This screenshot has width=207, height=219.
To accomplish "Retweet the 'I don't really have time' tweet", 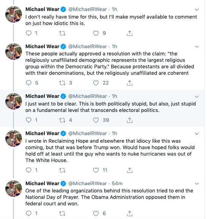I will tap(62, 33).
